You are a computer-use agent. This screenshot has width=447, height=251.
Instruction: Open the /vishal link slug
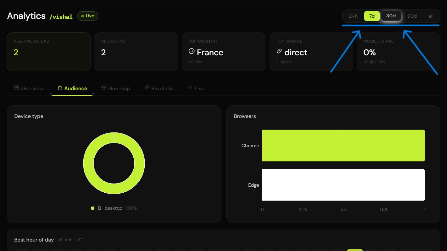pos(61,17)
